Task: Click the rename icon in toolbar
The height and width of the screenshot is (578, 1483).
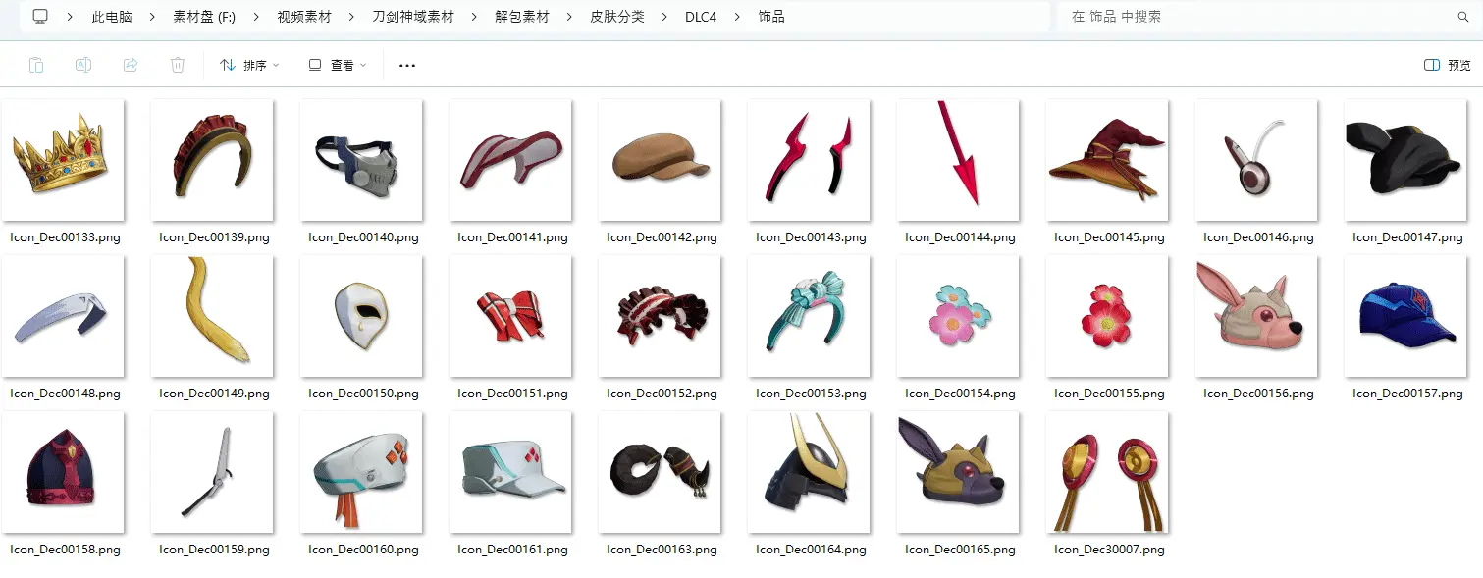Action: point(83,65)
